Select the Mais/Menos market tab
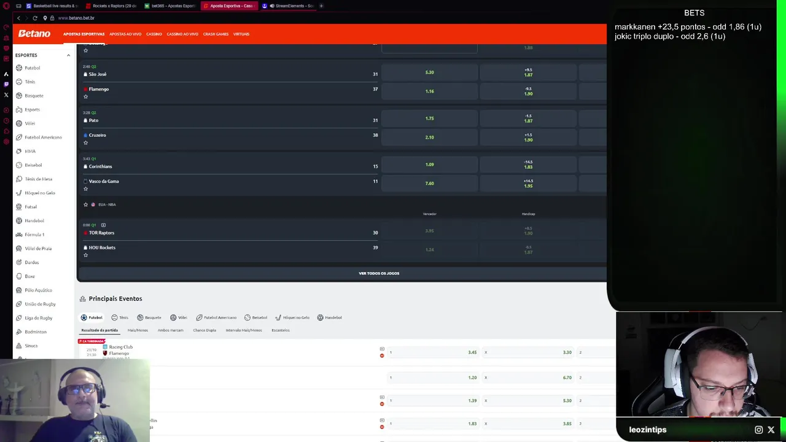The image size is (786, 442). pyautogui.click(x=138, y=330)
